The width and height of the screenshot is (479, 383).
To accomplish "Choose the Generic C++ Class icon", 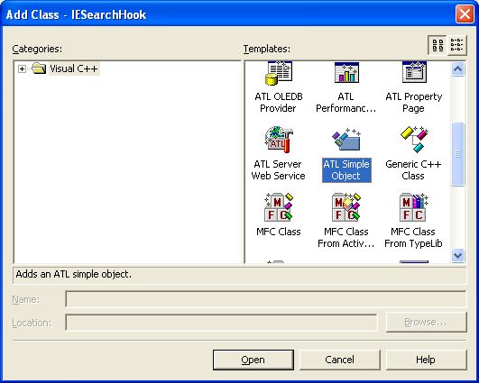I will [x=414, y=140].
